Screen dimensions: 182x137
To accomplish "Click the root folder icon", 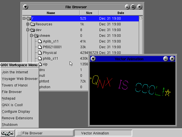I will pyautogui.click(x=29, y=18).
